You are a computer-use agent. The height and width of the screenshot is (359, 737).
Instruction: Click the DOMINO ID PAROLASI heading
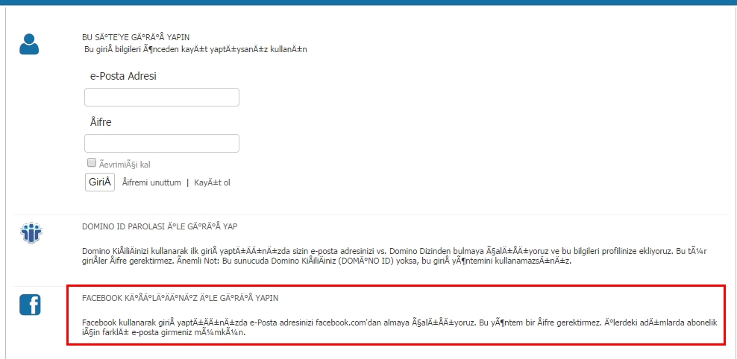point(160,226)
